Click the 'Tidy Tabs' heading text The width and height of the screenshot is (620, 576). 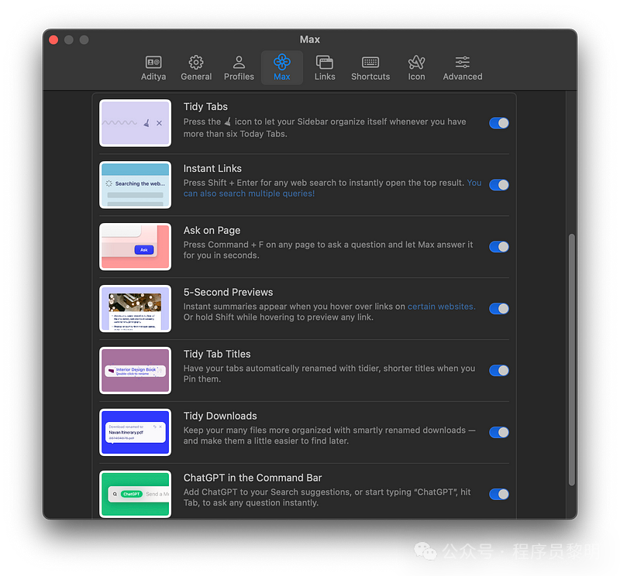(205, 107)
